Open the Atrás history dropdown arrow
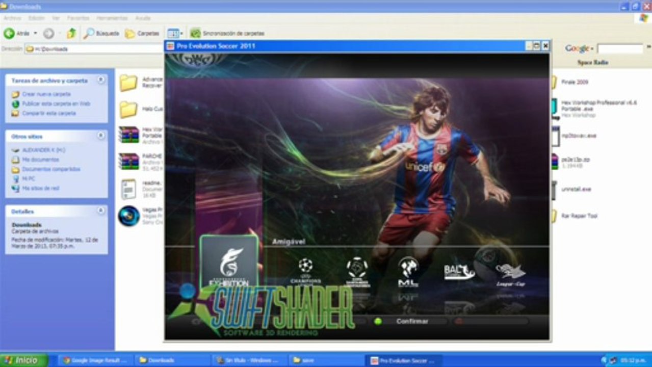This screenshot has height=367, width=652. [35, 33]
